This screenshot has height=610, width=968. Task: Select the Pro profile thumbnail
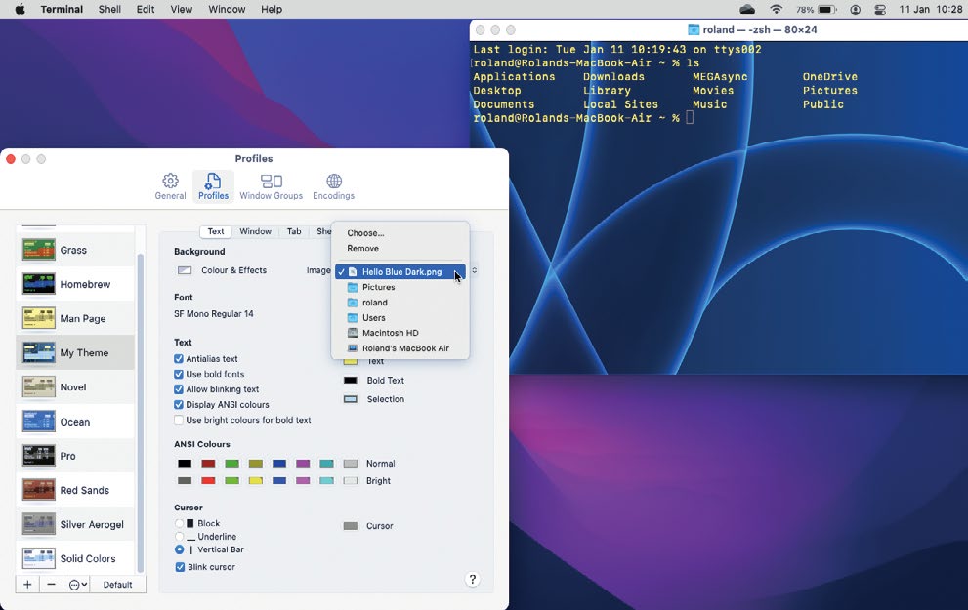coord(38,455)
